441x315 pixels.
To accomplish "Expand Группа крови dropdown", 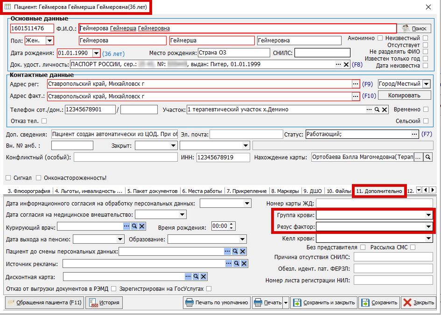I will point(428,215).
